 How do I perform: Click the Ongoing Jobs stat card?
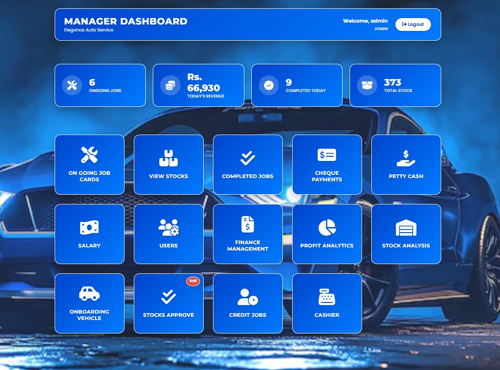pos(100,86)
